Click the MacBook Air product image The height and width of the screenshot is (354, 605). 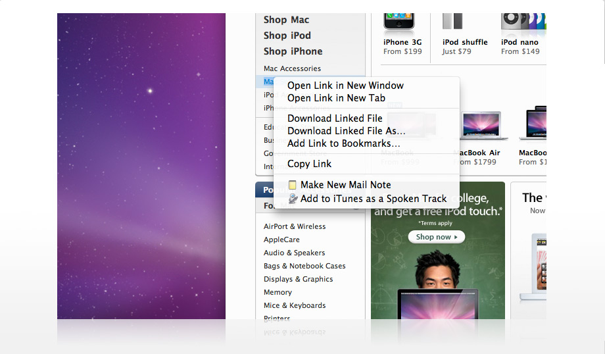481,126
